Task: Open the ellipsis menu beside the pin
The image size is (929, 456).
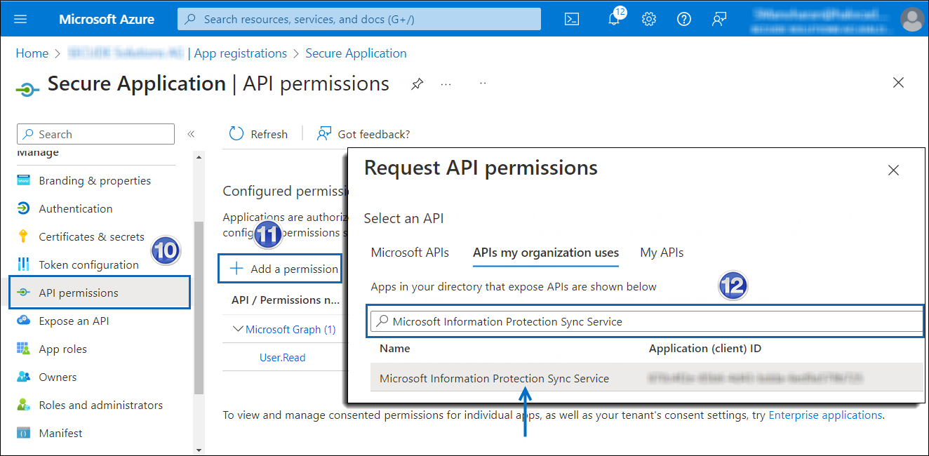Action: [446, 83]
